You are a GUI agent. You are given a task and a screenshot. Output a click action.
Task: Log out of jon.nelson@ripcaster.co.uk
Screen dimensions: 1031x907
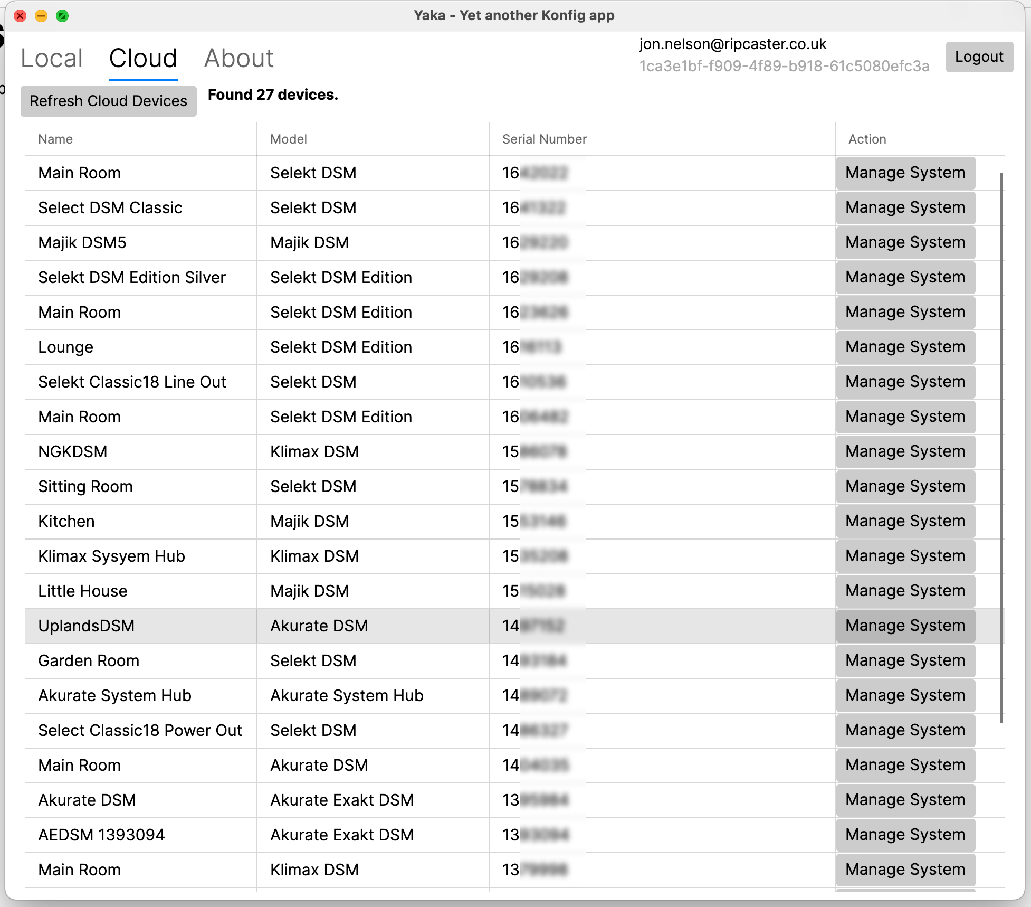pos(979,56)
